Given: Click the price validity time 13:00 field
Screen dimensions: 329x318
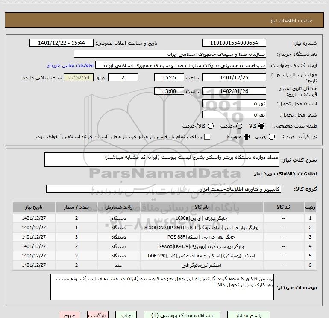Looking at the screenshot, I should coord(169,91).
